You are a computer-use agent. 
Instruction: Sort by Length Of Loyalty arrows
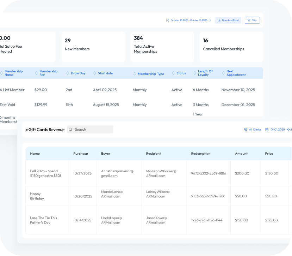[195, 73]
